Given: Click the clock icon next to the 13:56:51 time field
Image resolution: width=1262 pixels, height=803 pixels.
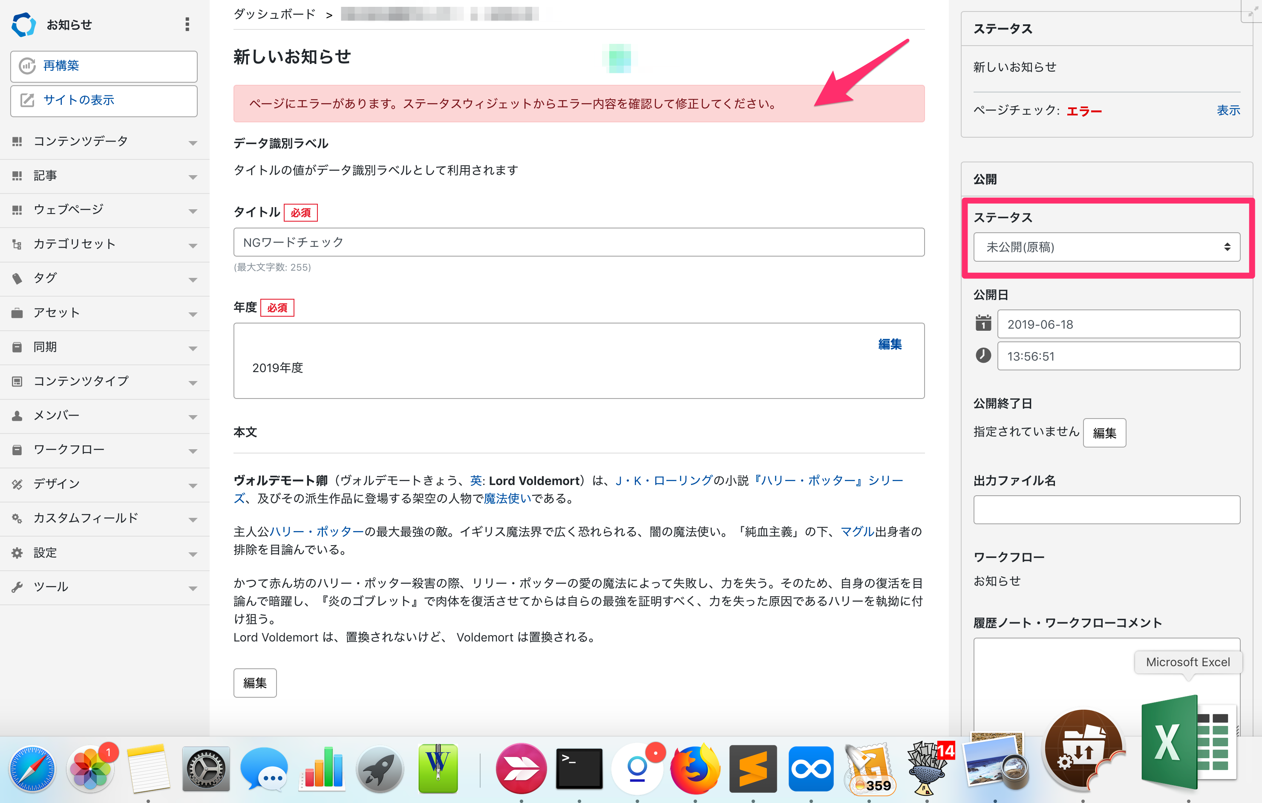Looking at the screenshot, I should (983, 355).
